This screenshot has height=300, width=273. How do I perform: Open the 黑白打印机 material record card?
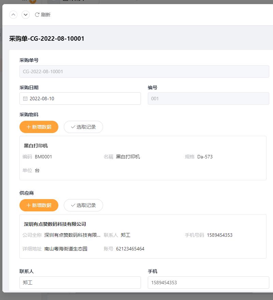[143, 158]
